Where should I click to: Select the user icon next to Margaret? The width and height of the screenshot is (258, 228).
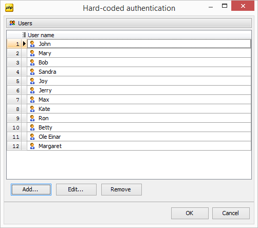click(x=32, y=146)
